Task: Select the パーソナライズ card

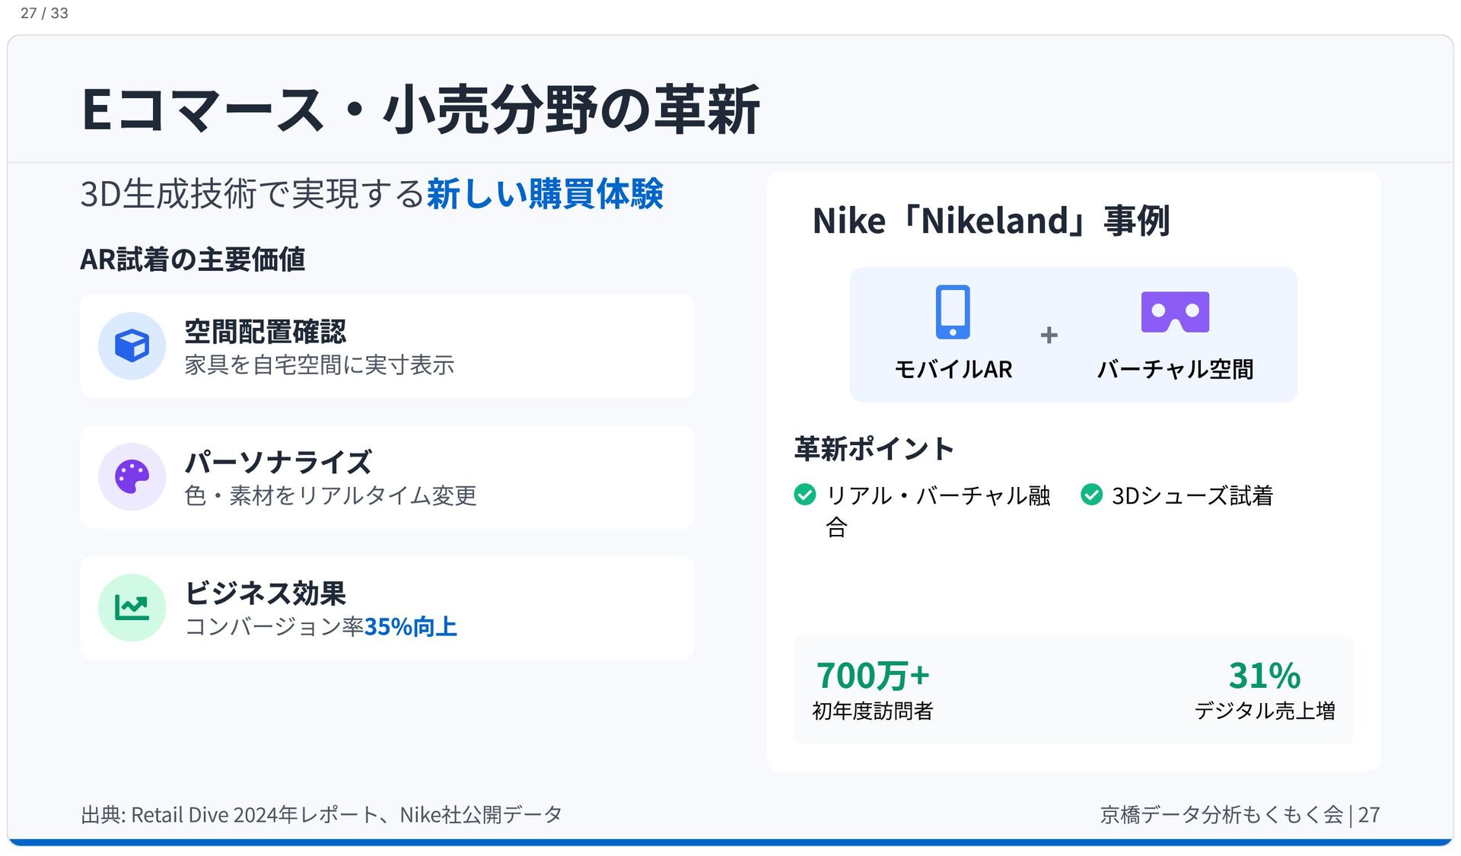Action: click(387, 477)
